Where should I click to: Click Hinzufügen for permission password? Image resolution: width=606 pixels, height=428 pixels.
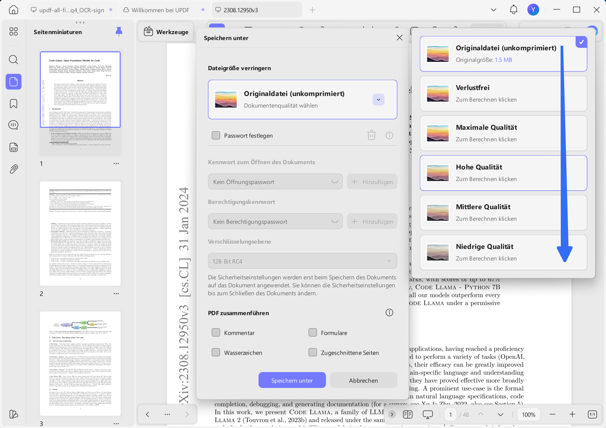tap(372, 221)
